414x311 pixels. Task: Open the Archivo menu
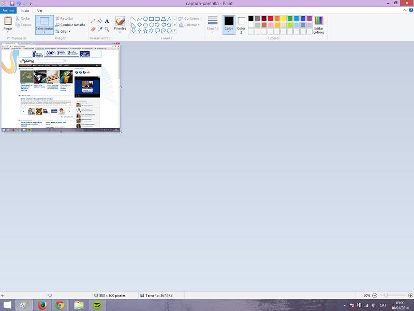tap(8, 10)
